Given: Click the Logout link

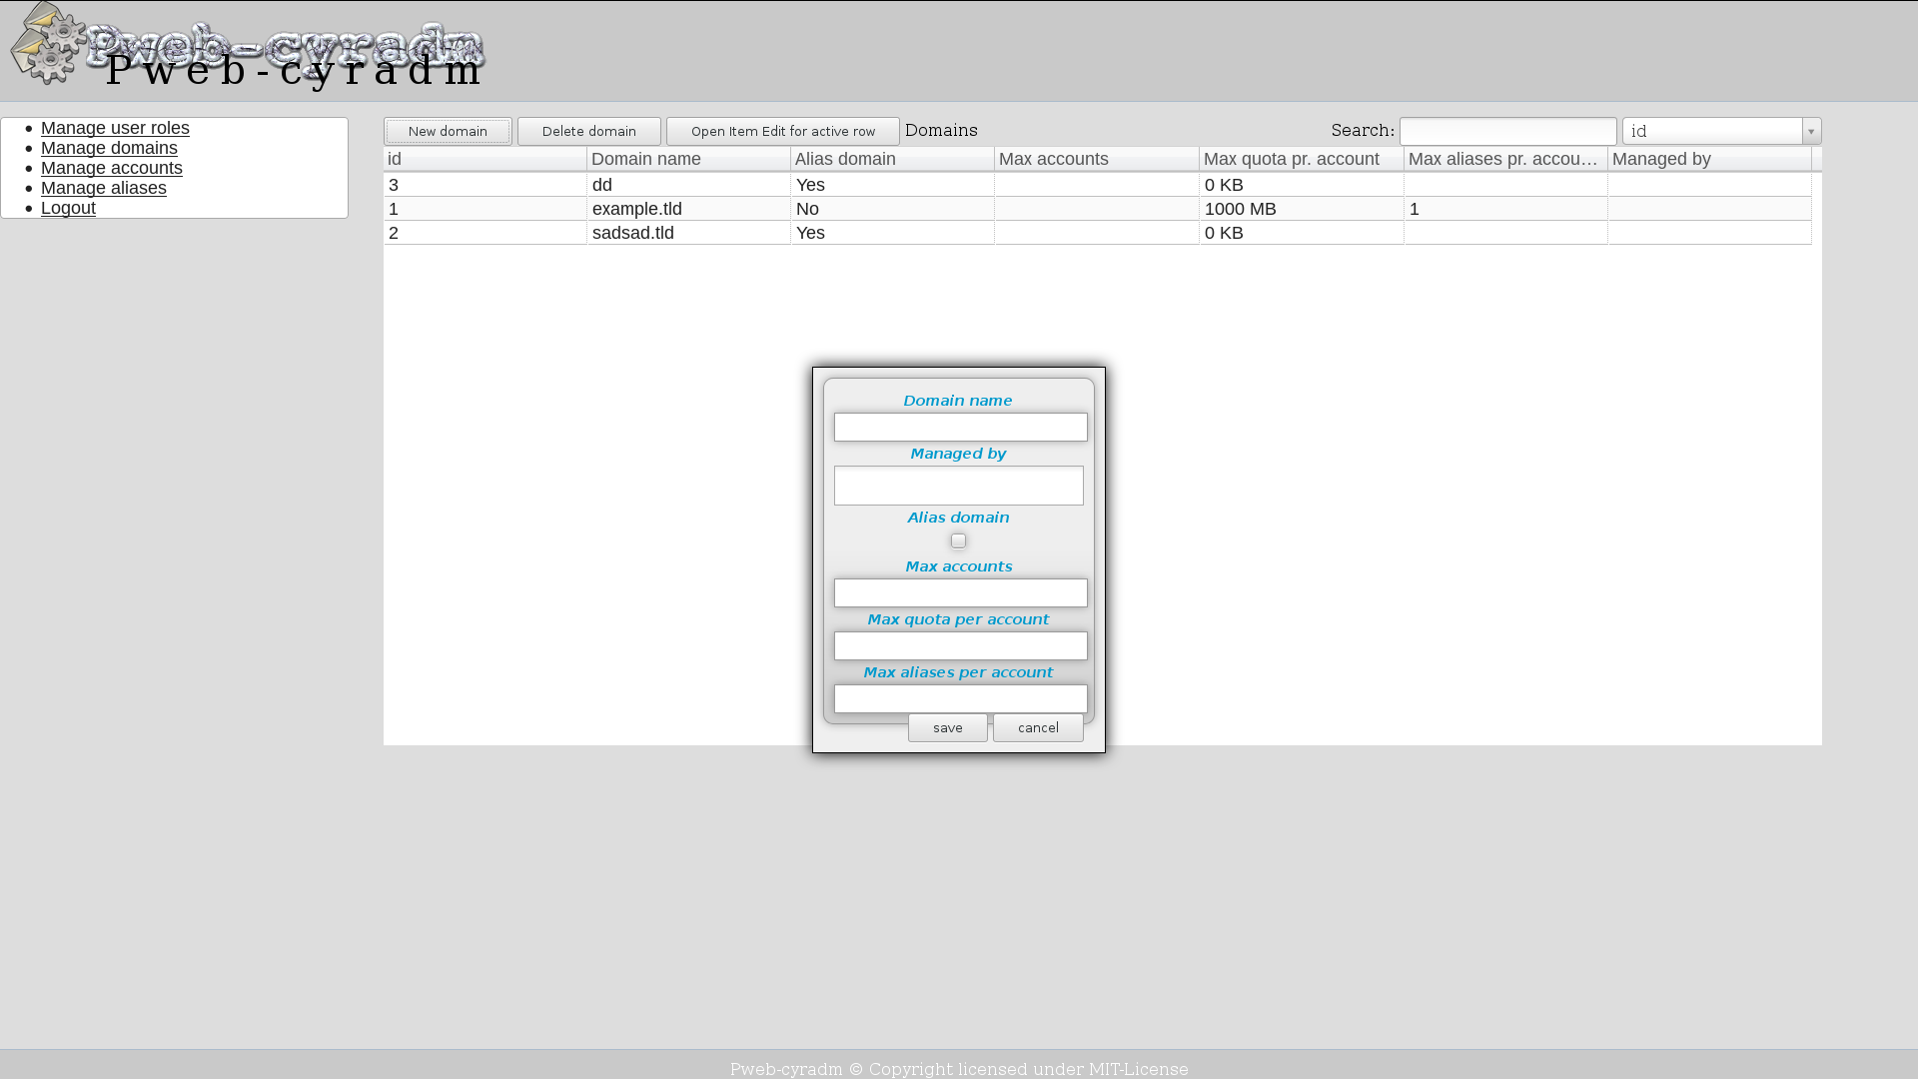Looking at the screenshot, I should pyautogui.click(x=68, y=208).
